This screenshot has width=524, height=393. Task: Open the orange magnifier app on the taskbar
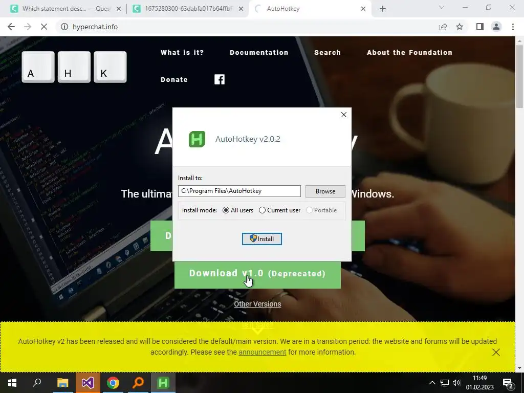(x=138, y=383)
